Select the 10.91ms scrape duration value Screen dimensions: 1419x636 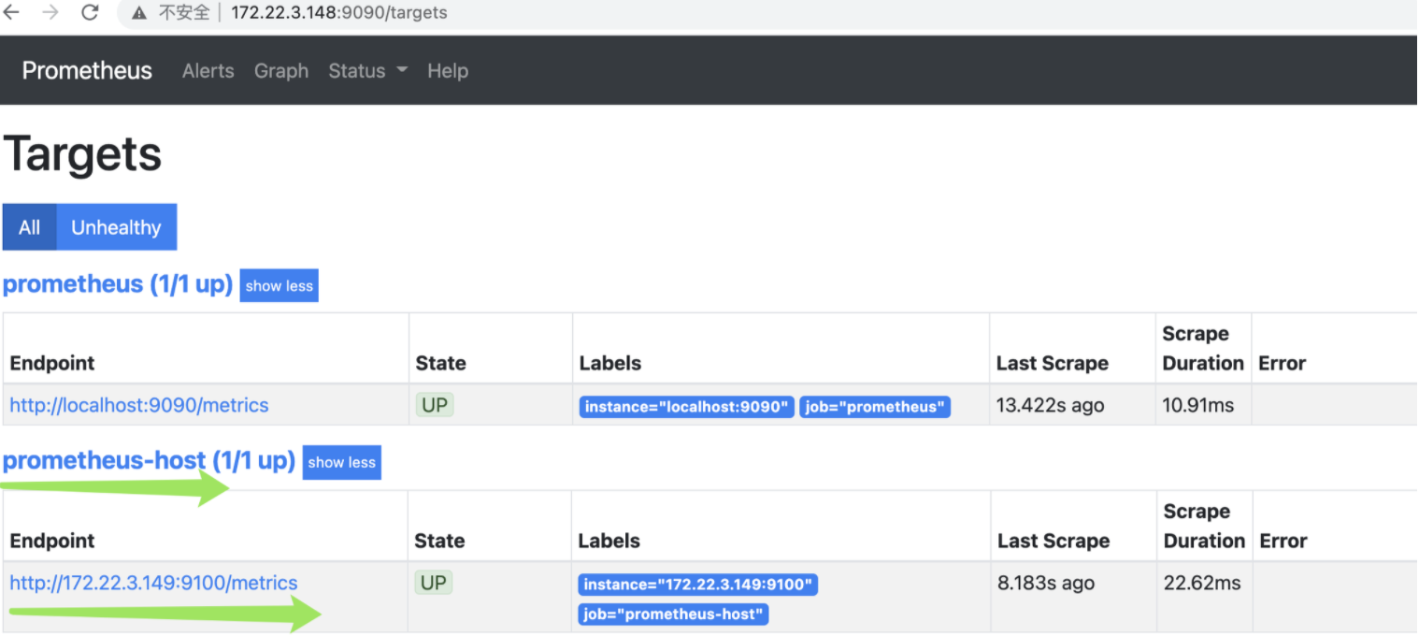tap(1198, 405)
